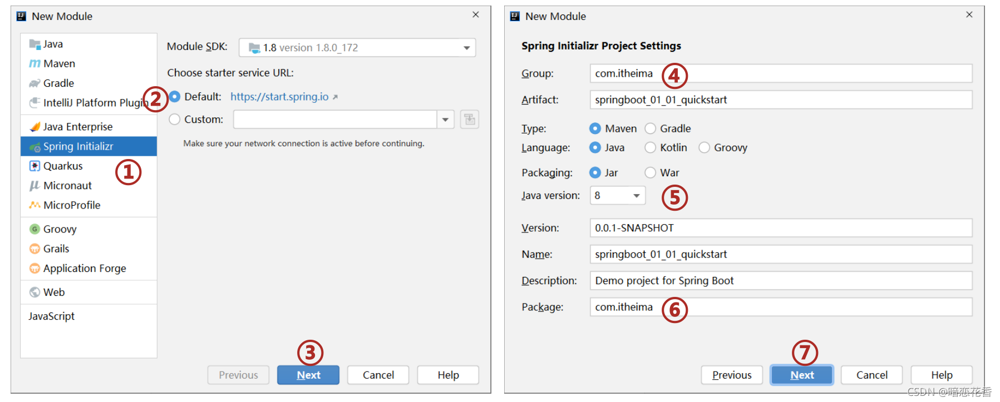This screenshot has width=1000, height=402.
Task: Choose War packaging
Action: [650, 172]
